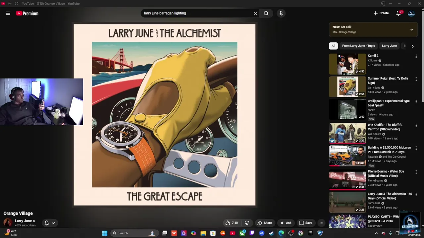Viewport: 424px width, 238px height.
Task: Clear the search query with X
Action: (255, 13)
